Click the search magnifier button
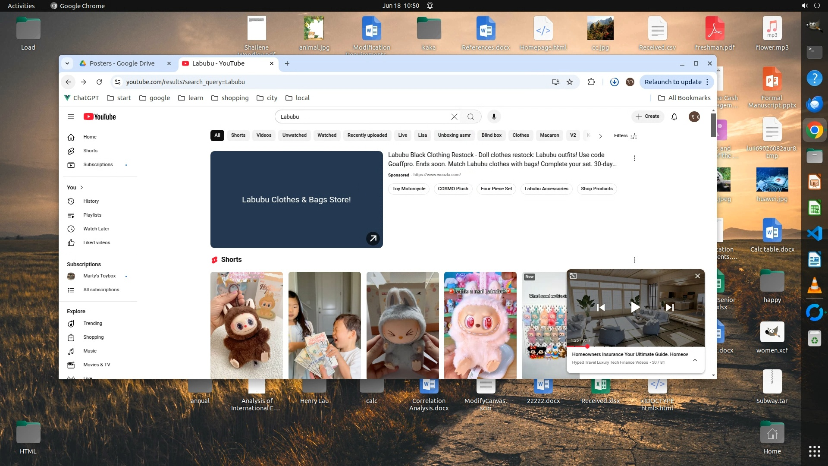This screenshot has height=466, width=828. click(470, 116)
